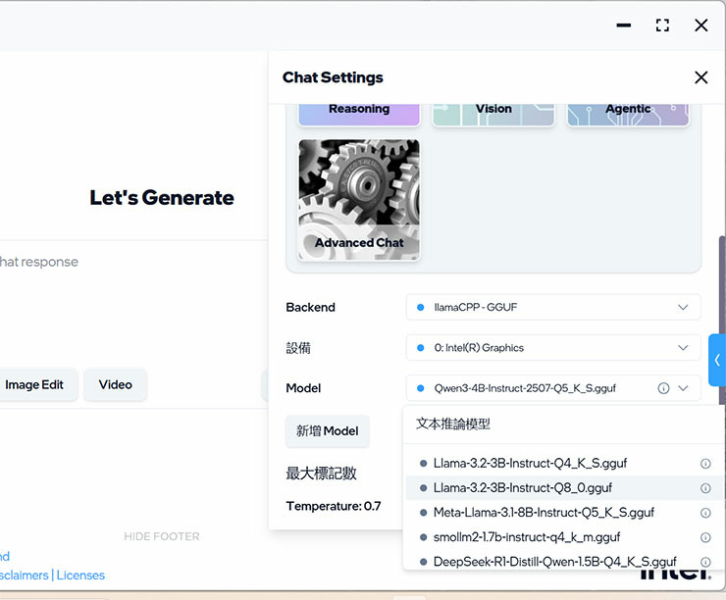Select the Reasoning preset card
Viewport: 726px width, 600px height.
pos(359,115)
